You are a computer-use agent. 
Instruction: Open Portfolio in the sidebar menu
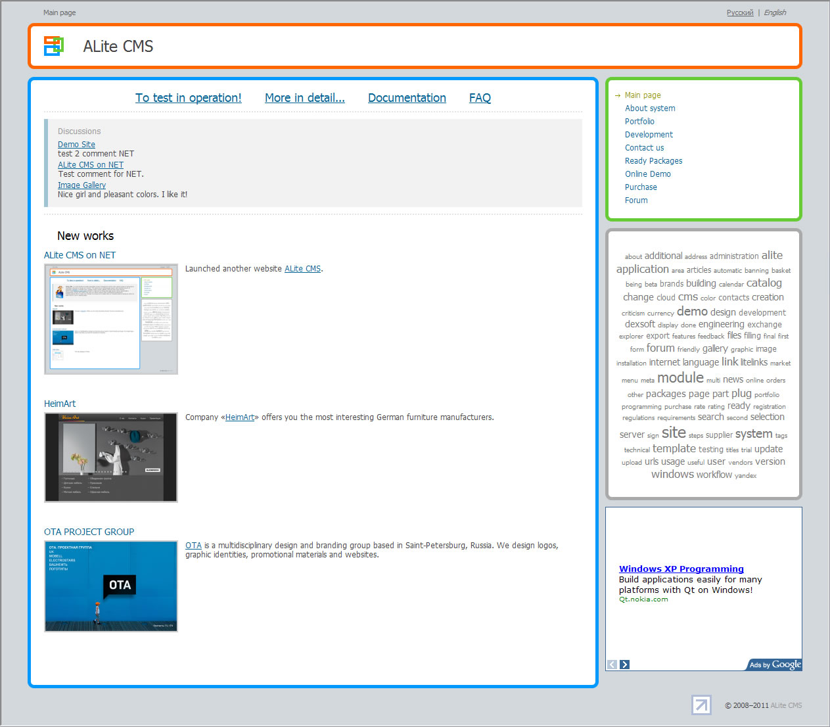coord(639,122)
